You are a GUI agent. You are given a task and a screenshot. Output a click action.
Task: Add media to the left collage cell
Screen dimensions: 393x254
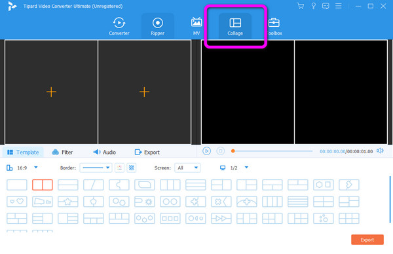(51, 92)
